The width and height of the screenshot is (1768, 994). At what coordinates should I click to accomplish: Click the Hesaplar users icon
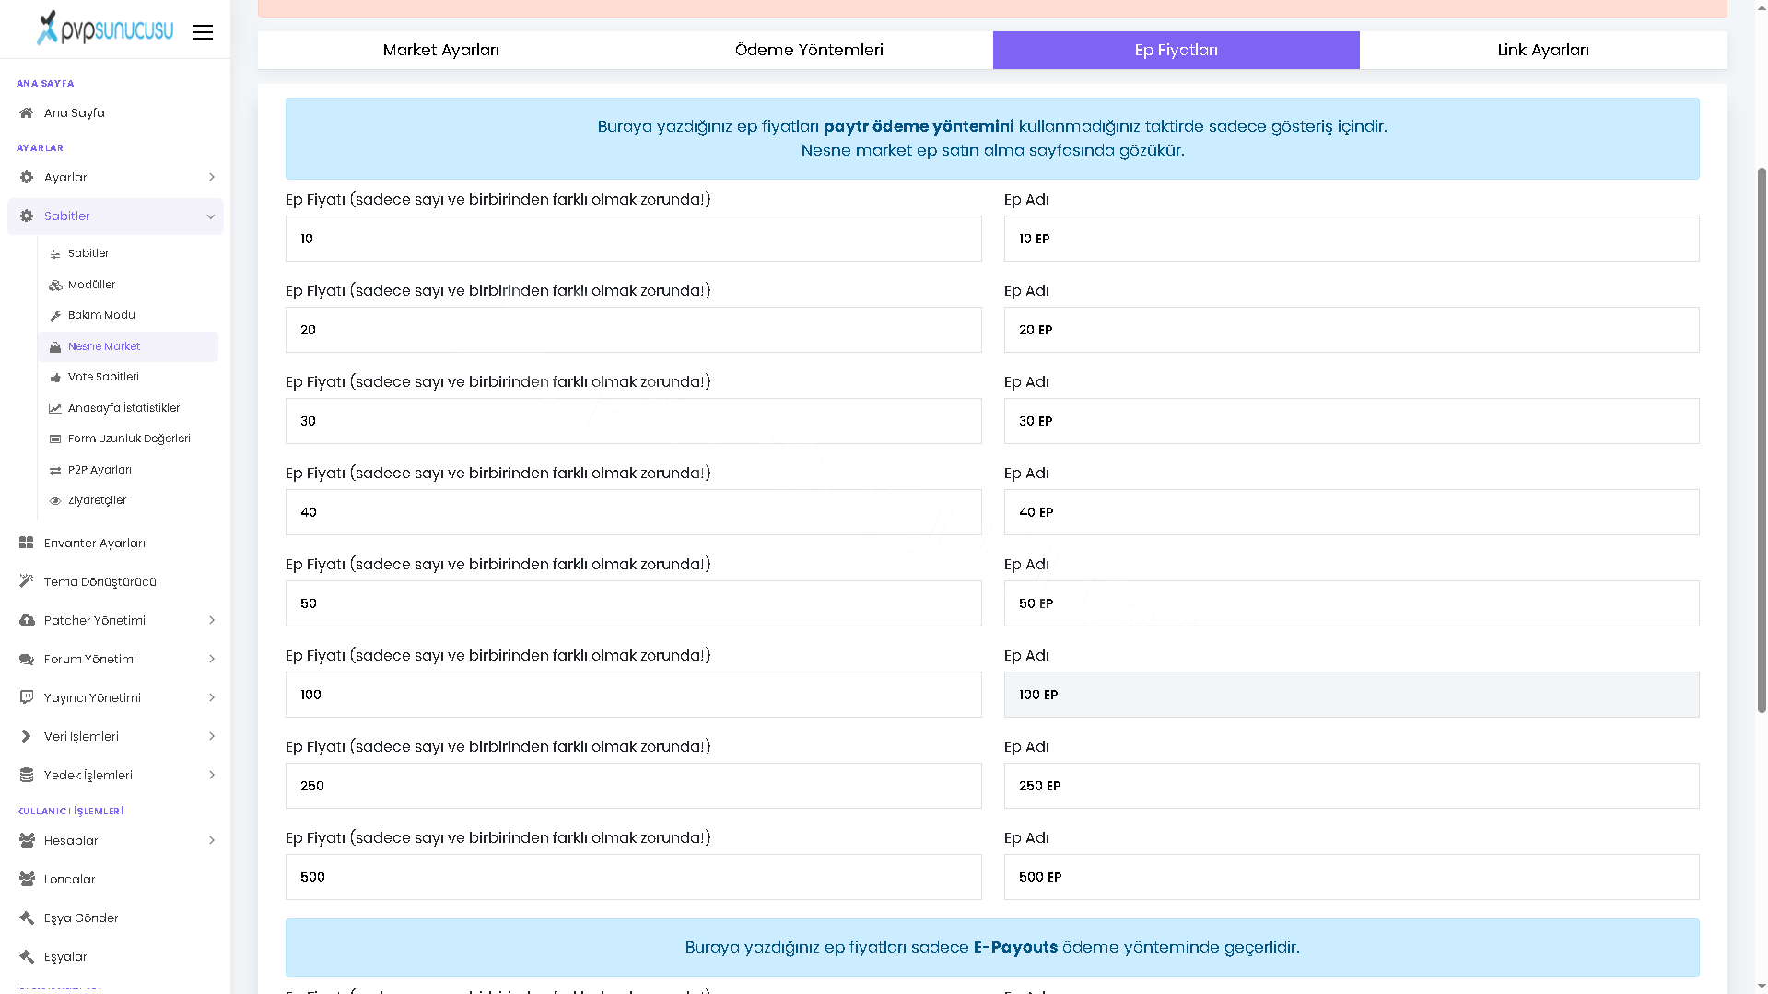27,841
